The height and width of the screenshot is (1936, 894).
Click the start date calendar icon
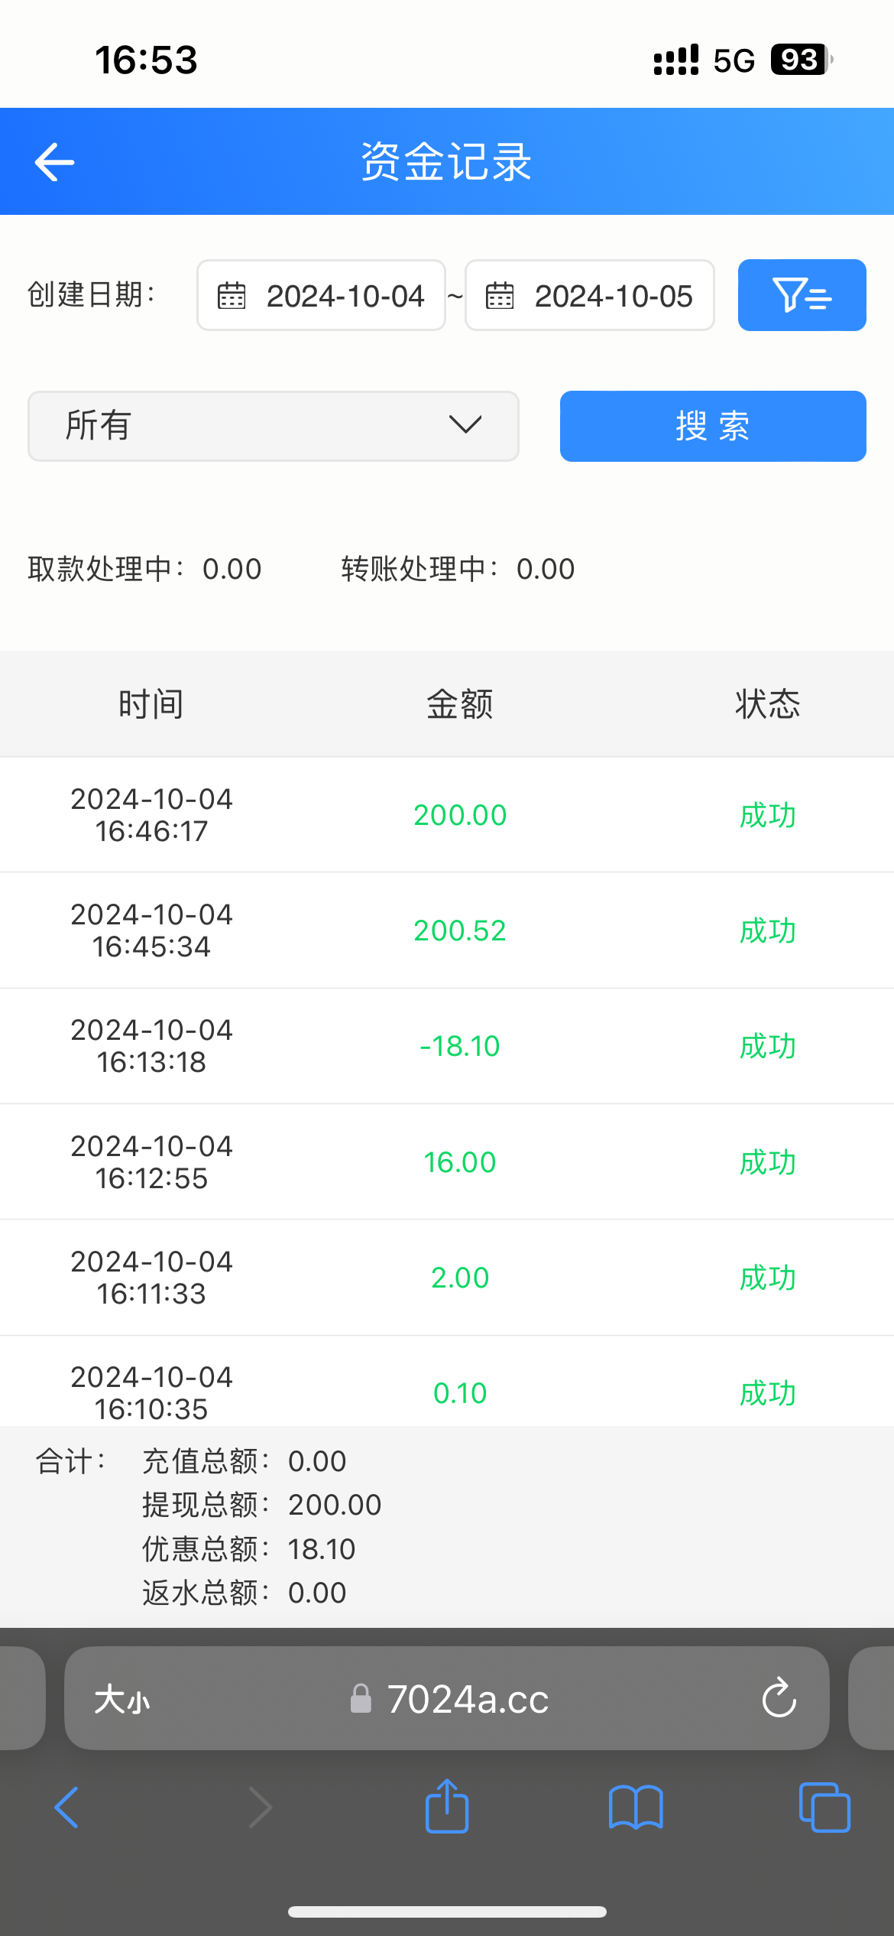[x=232, y=296]
